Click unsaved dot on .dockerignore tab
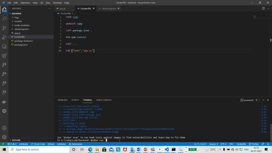Viewport: 272px width, 153px height. tap(119, 8)
